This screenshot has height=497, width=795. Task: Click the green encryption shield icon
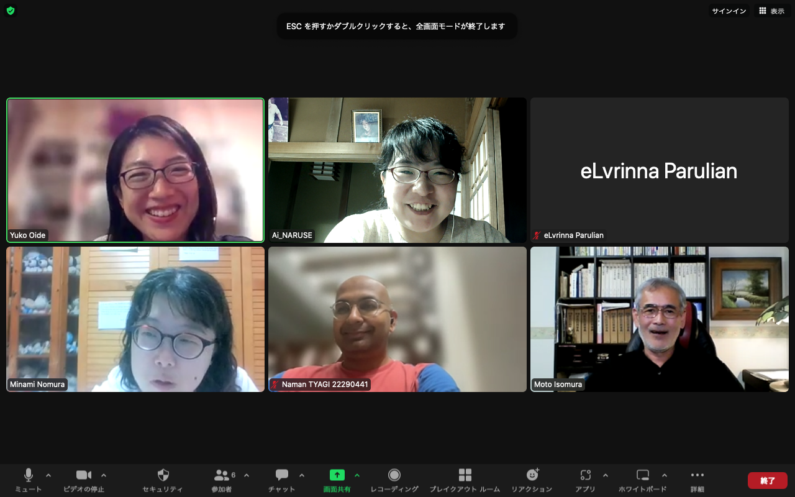click(11, 11)
